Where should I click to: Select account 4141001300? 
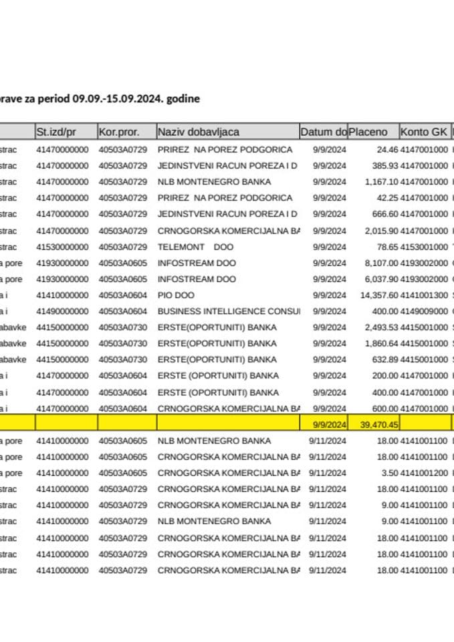click(424, 295)
